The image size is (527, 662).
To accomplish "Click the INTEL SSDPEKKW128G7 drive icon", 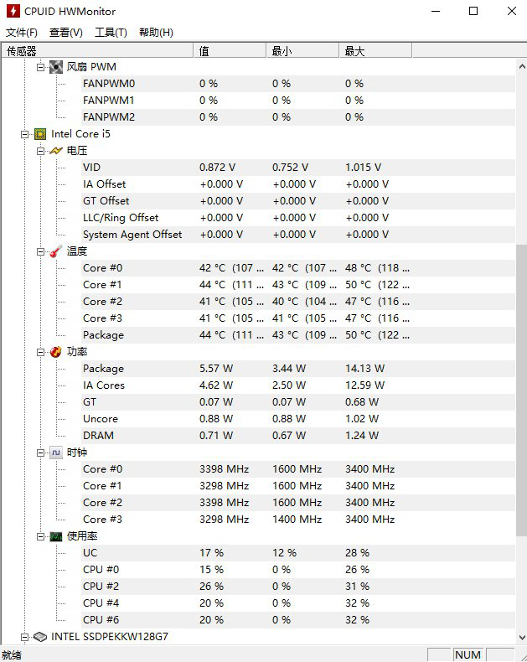I will point(40,637).
